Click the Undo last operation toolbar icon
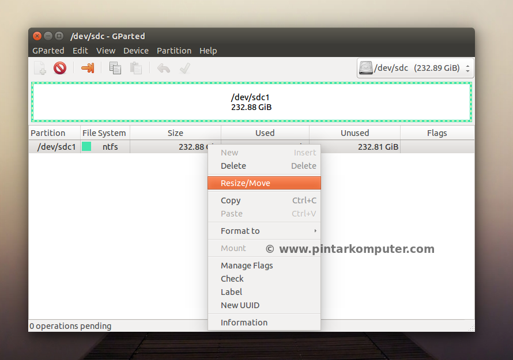Screen dimensions: 513x360 click(x=164, y=69)
